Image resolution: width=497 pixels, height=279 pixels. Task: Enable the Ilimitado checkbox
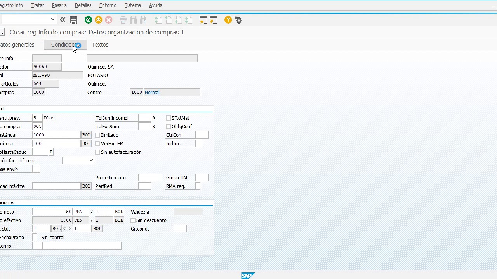point(97,135)
